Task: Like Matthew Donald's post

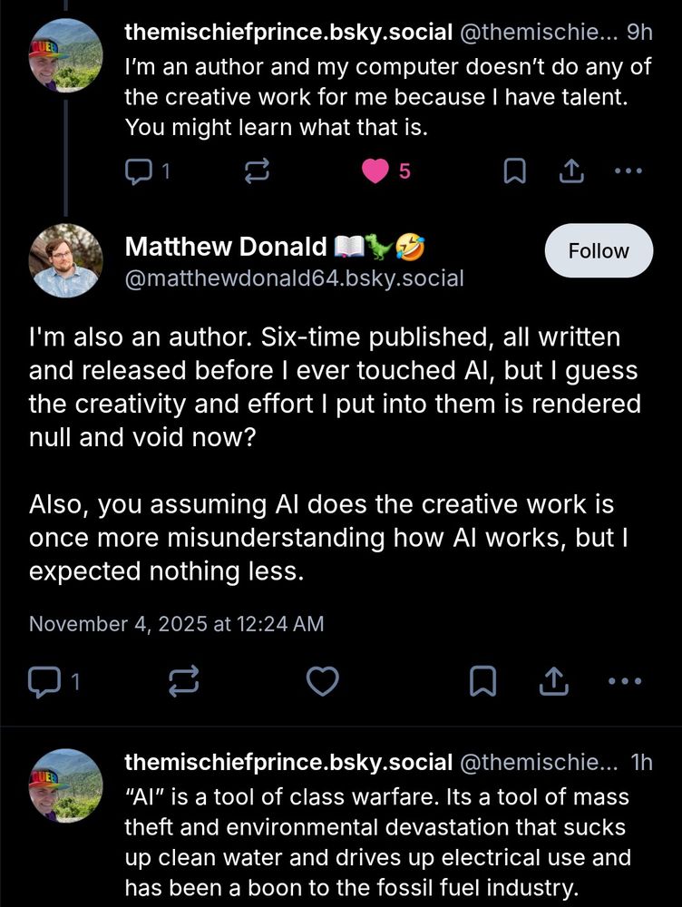Action: 322,682
